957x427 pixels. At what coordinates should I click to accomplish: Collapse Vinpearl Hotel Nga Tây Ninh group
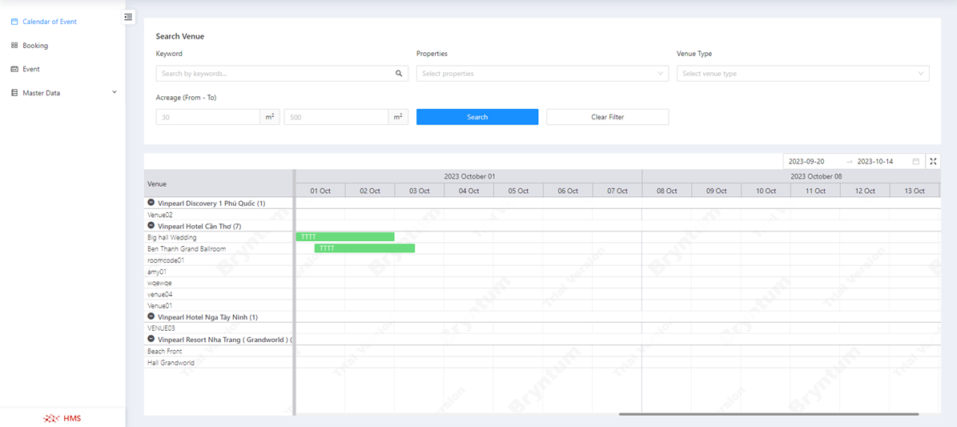[151, 317]
